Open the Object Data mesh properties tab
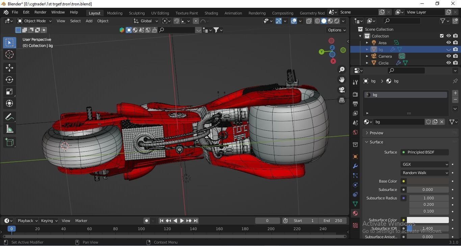Viewport: 461px width, 246px height. coord(355,204)
